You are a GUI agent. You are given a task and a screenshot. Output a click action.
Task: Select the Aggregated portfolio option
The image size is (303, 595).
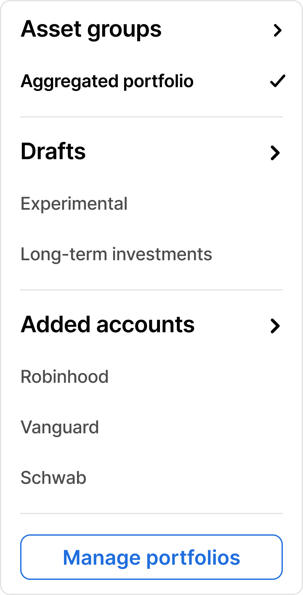[x=107, y=81]
